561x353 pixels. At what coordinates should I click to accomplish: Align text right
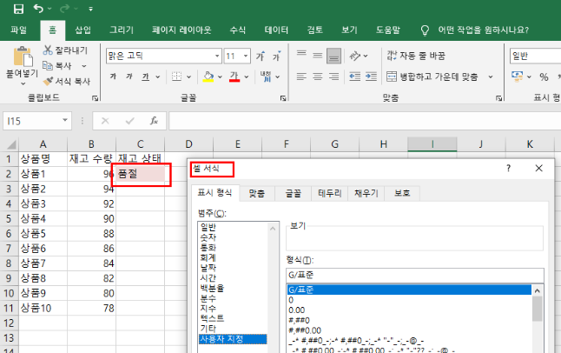coord(333,77)
